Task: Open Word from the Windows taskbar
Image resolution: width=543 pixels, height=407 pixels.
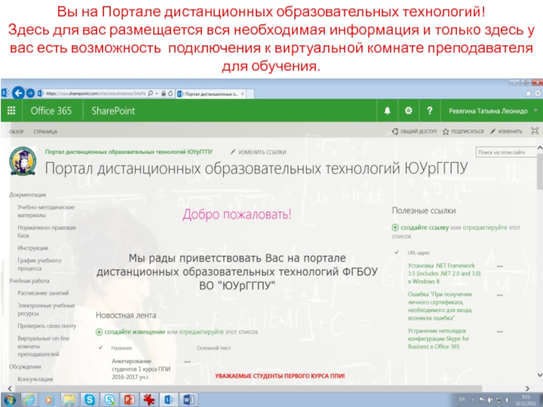Action: coord(188,398)
